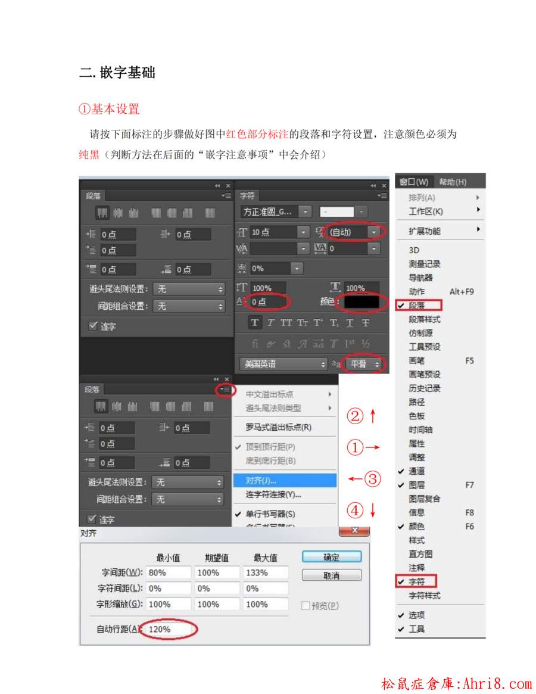Click the Small Caps (Tr) icon

coord(303,323)
